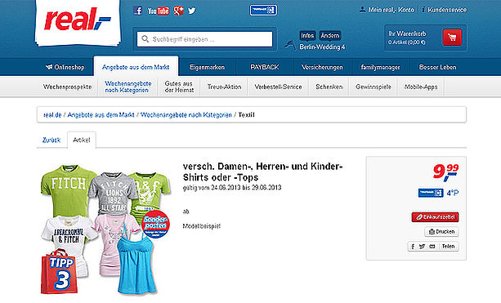
Task: Open Mein real,- Konto
Action: pyautogui.click(x=387, y=10)
